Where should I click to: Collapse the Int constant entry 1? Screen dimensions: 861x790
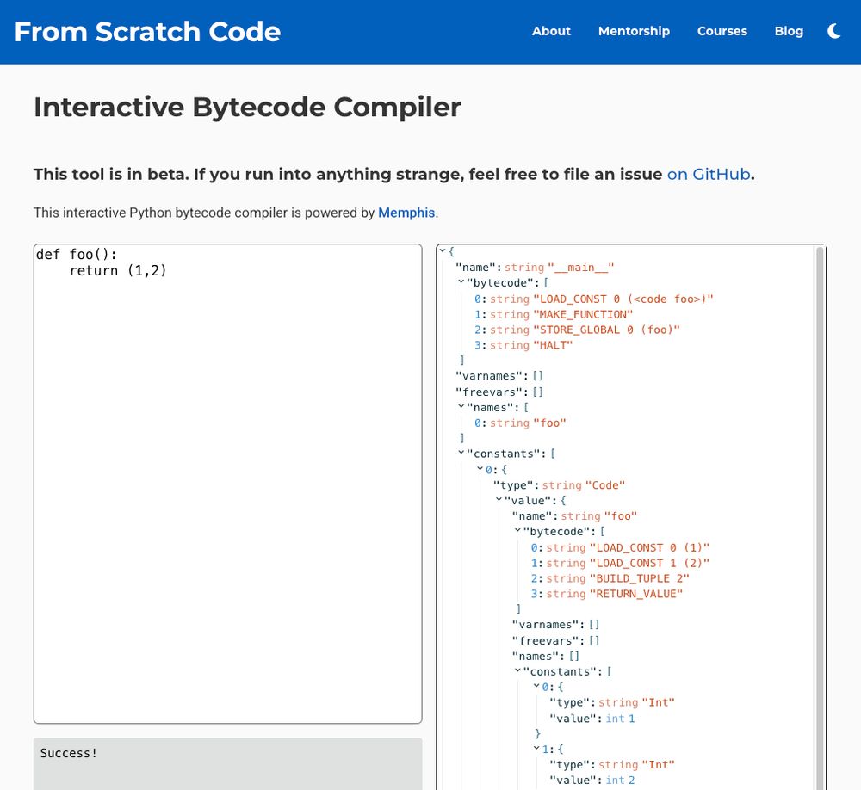click(536, 749)
